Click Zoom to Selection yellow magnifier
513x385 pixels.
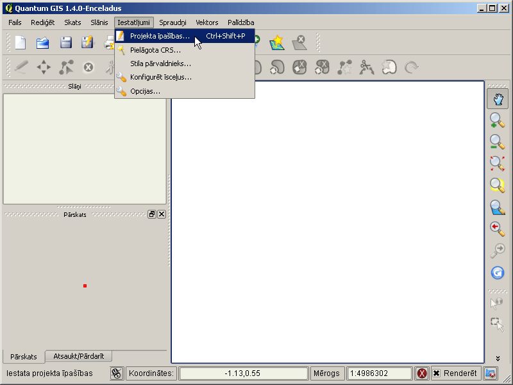498,185
